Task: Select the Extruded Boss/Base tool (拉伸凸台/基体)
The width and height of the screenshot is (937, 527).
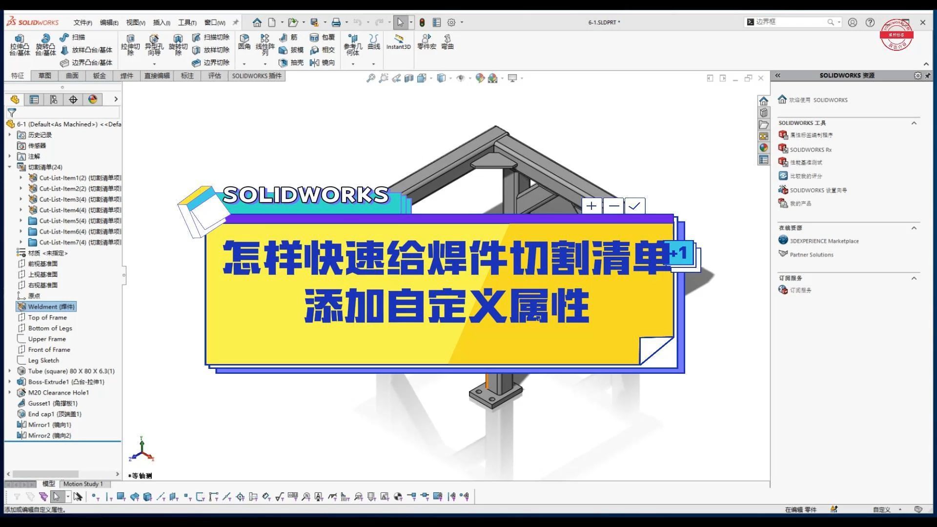Action: pos(20,45)
